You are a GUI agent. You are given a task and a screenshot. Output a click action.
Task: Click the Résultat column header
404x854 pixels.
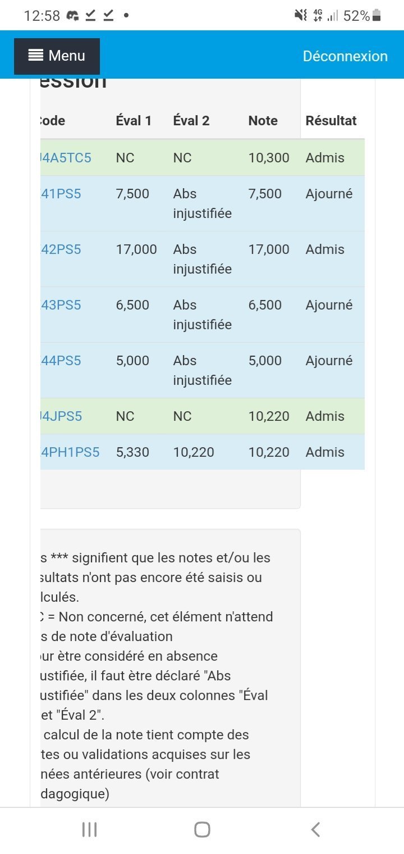[x=331, y=121]
